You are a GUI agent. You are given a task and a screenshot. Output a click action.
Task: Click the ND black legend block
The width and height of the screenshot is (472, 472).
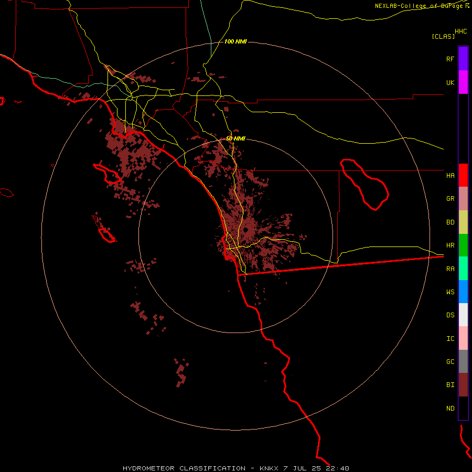click(463, 408)
